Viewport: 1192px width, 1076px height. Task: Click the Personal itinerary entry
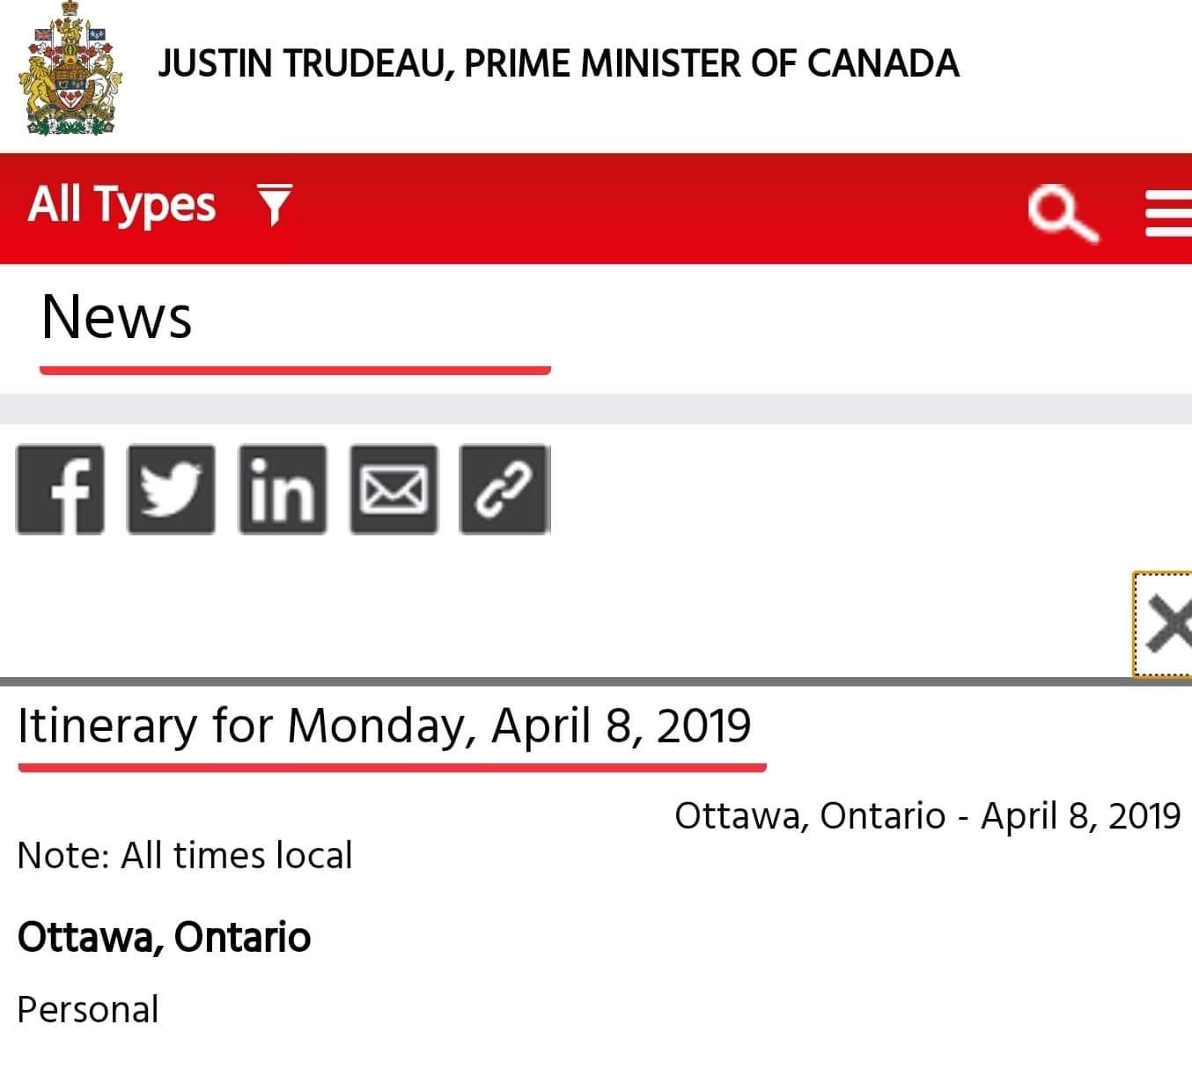pos(88,1011)
